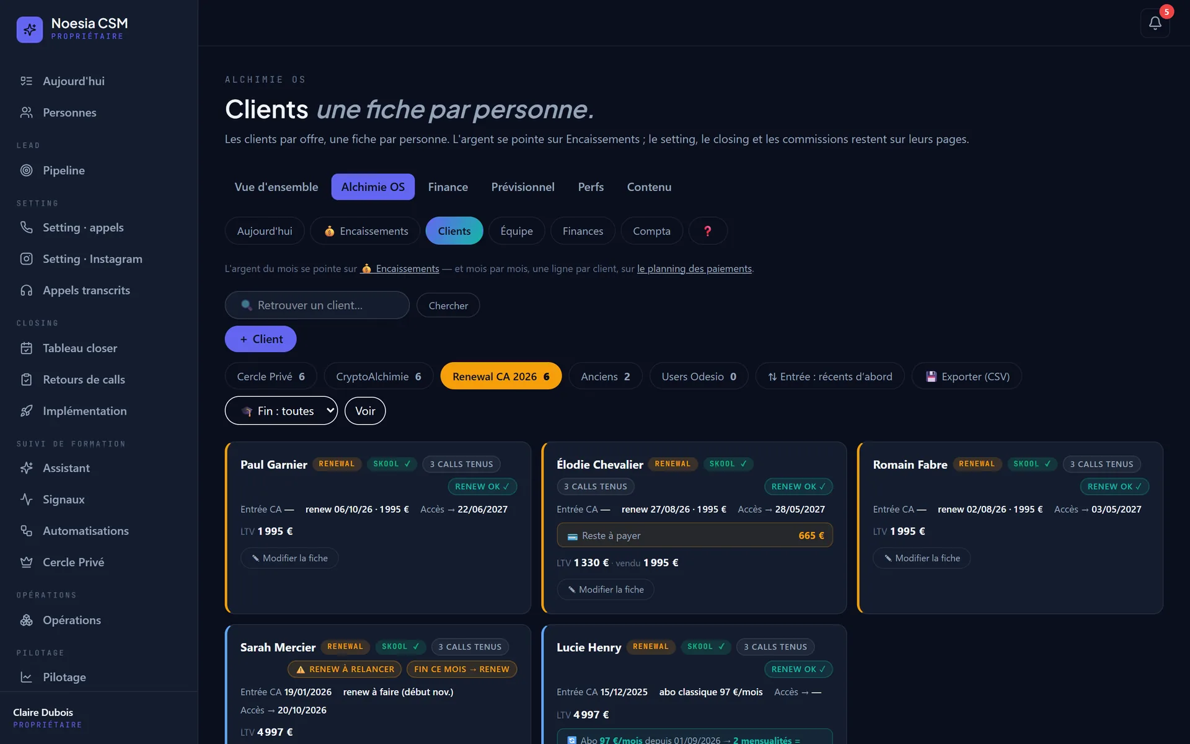Click the Reste à payer 665 € row
This screenshot has height=744, width=1190.
click(x=695, y=535)
